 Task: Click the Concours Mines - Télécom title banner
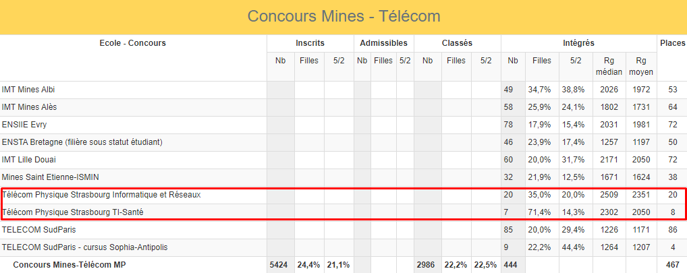[343, 16]
